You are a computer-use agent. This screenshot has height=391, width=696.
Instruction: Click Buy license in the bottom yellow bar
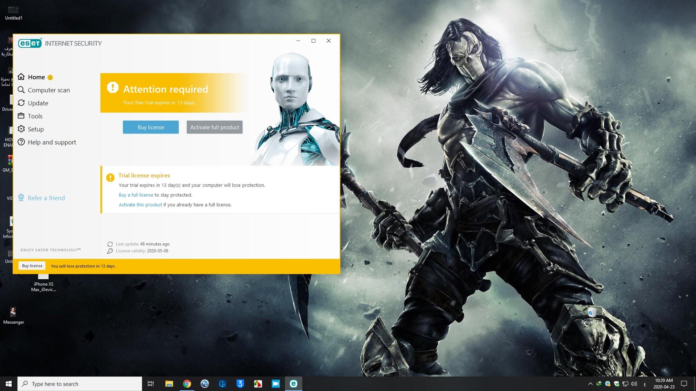[x=32, y=266]
